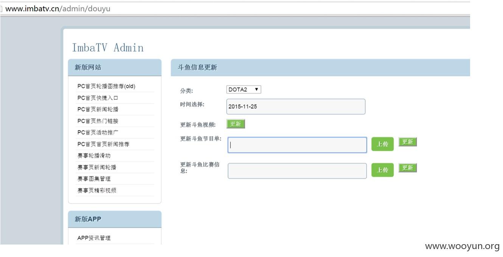The width and height of the screenshot is (503, 257).
Task: Open PC首页新闻轮播 menu item
Action: (98, 109)
